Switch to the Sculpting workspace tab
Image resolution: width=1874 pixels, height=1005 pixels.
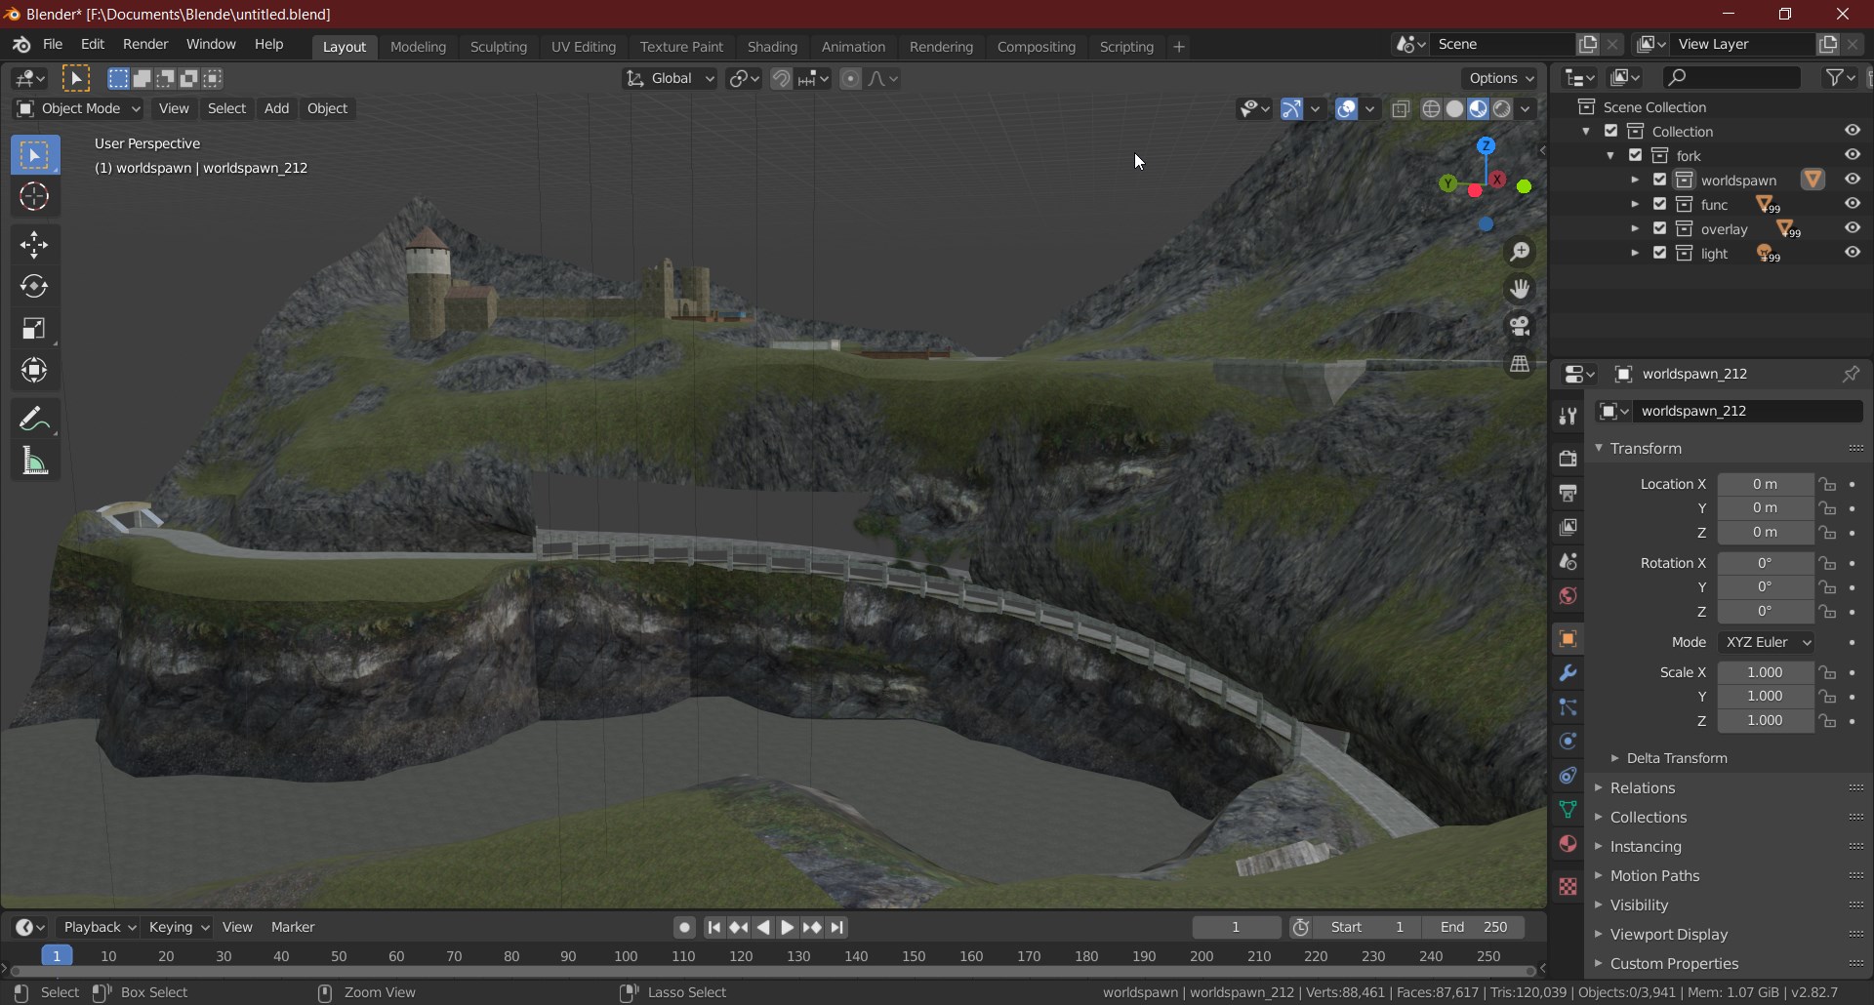[x=498, y=47]
